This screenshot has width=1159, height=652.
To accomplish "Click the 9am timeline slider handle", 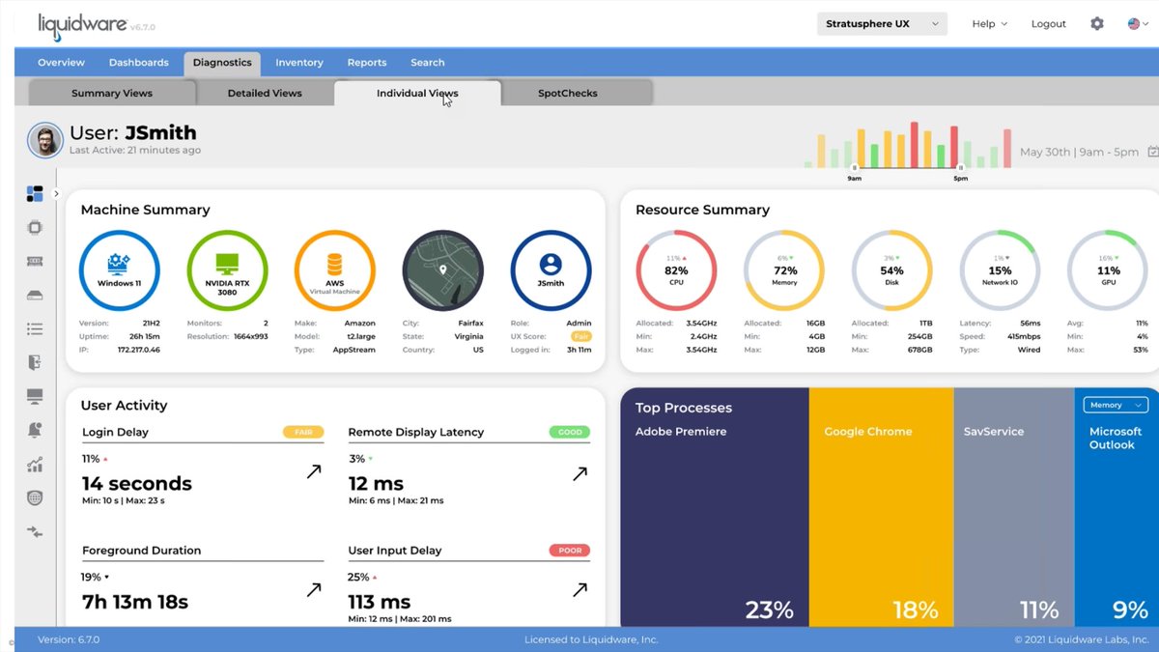I will (855, 167).
